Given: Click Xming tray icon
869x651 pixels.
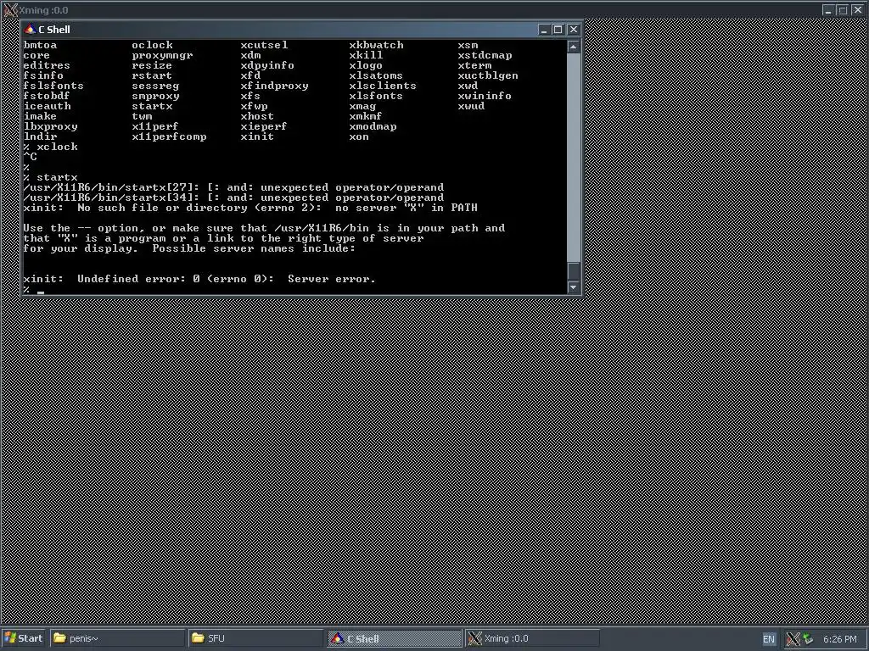Looking at the screenshot, I should coord(793,639).
